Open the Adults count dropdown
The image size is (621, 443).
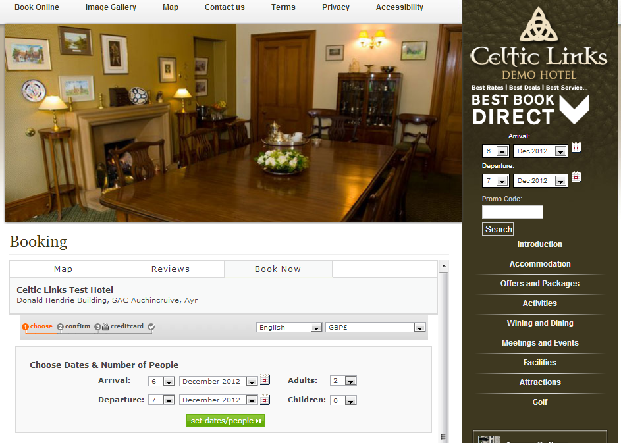(x=343, y=380)
